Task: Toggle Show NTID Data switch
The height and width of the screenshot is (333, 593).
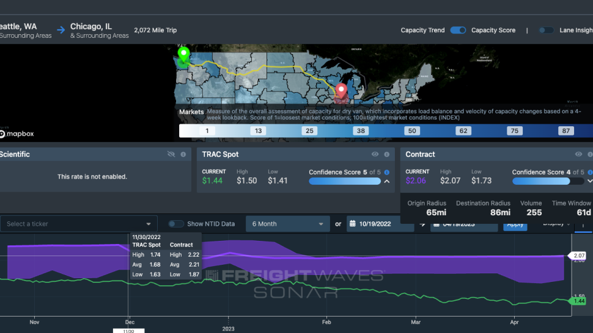Action: pos(176,224)
